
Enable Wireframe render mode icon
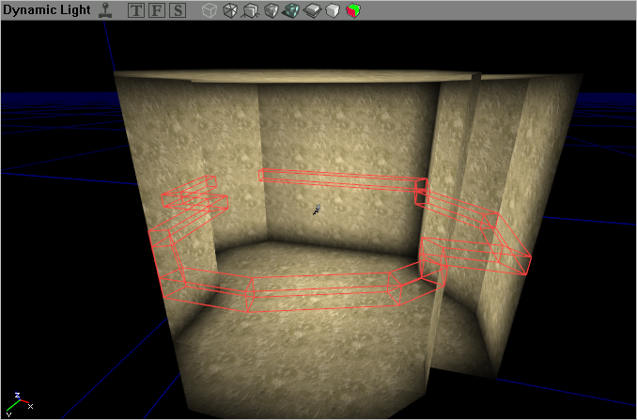pyautogui.click(x=229, y=11)
